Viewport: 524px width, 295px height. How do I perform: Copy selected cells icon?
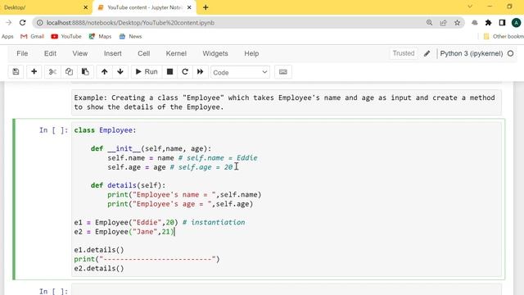coord(69,71)
